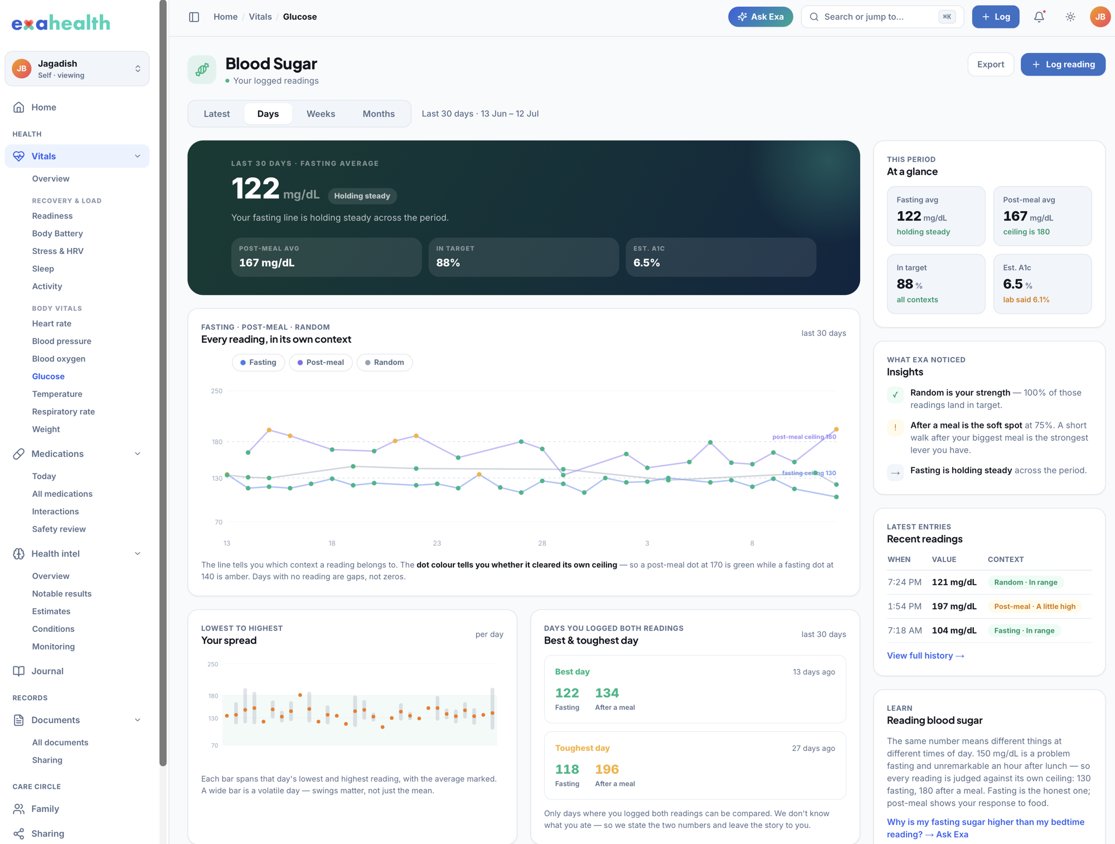Switch to the Months tab

(379, 114)
